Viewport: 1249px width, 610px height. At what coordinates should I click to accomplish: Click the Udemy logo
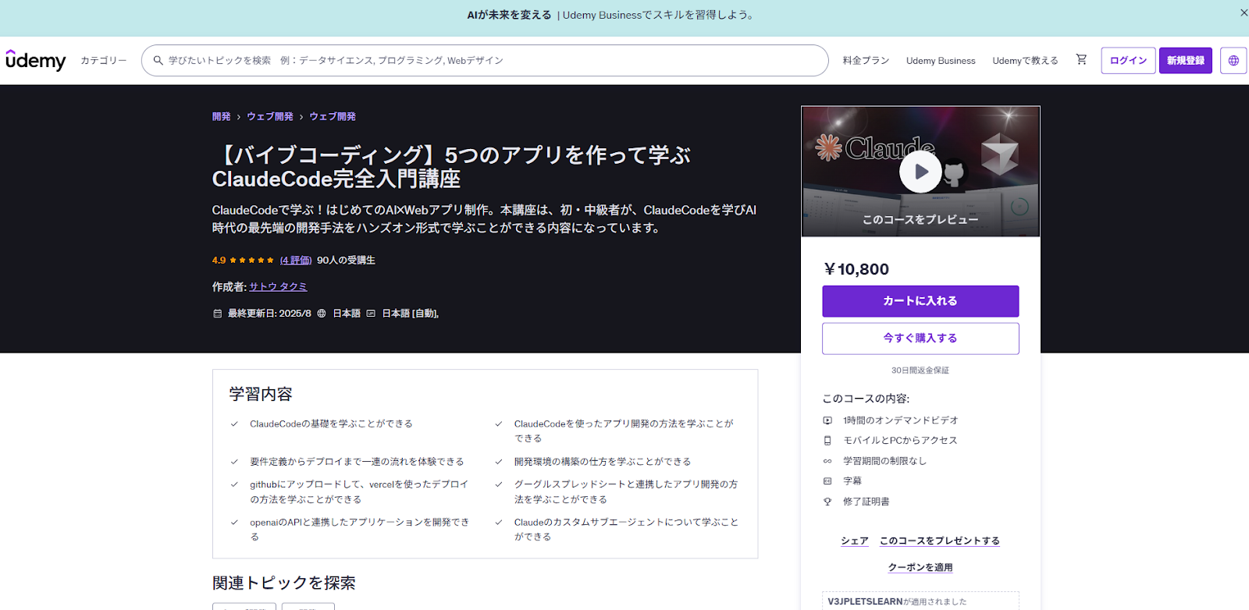(x=36, y=60)
